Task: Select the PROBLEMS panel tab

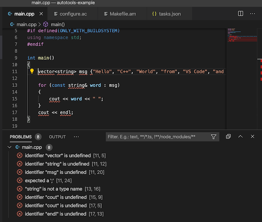Action: [20, 137]
